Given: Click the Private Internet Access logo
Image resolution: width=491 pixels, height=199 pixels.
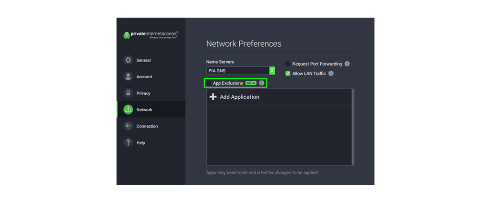Looking at the screenshot, I should [151, 35].
